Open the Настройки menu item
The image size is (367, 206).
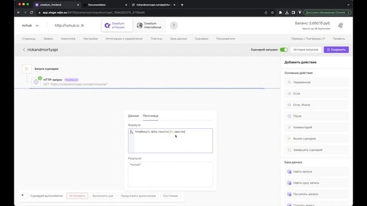pos(91,39)
